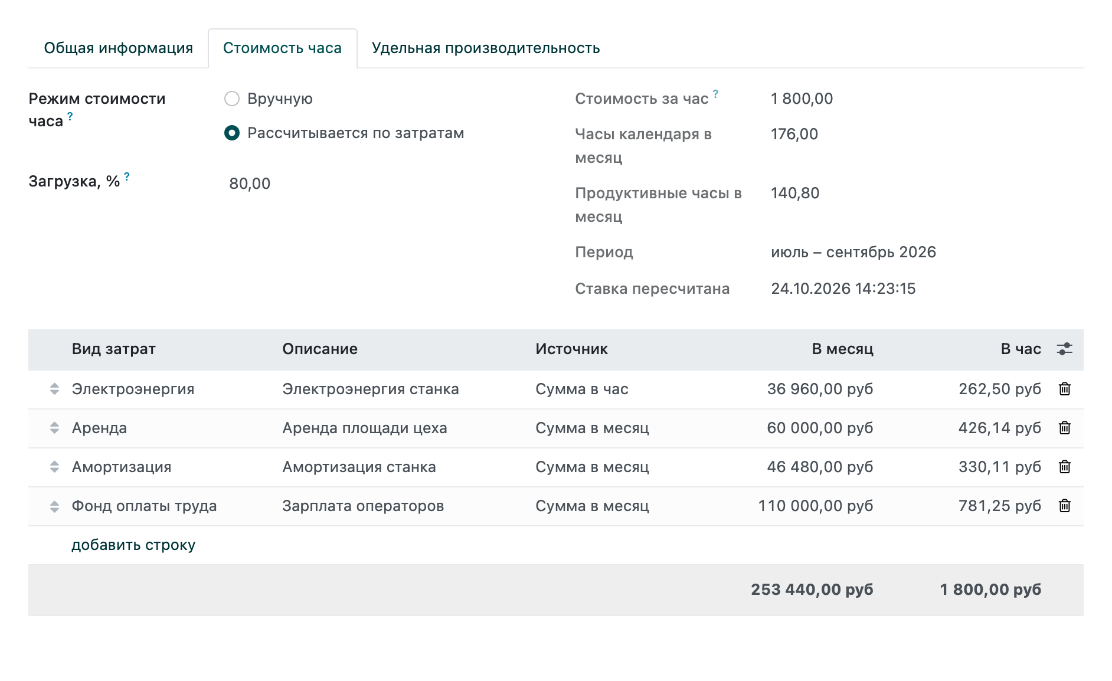Show help tooltip for Стоимость за час
Screen dimensions: 1112x681
(715, 93)
